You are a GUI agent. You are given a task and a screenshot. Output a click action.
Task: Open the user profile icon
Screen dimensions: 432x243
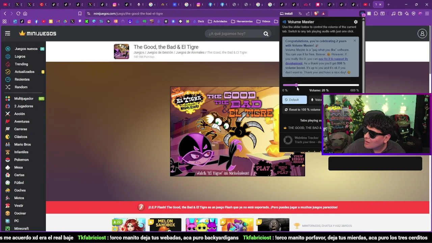pos(422,33)
